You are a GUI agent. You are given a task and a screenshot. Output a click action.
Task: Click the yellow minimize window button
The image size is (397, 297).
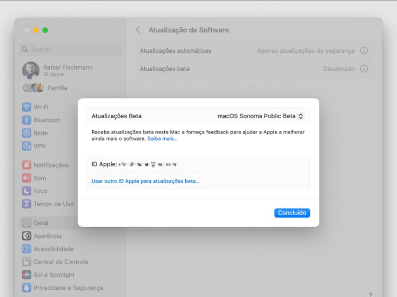pos(36,30)
